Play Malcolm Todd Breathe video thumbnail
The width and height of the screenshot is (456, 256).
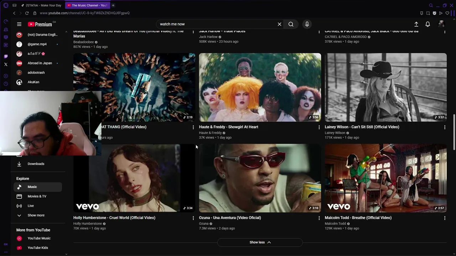tap(386, 178)
